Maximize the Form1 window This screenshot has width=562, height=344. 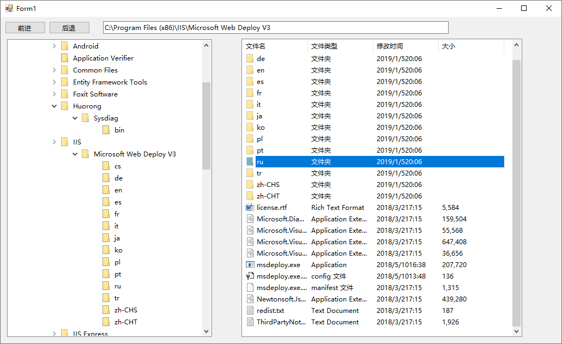pyautogui.click(x=524, y=8)
